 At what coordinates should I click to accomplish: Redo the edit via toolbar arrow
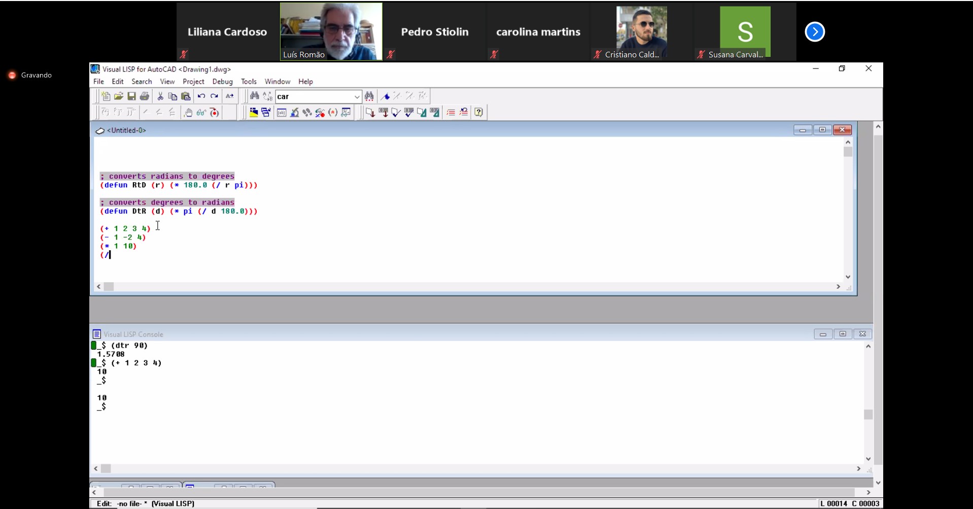coord(214,96)
